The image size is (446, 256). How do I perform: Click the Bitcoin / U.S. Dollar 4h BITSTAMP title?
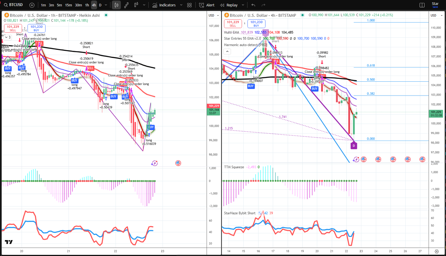point(263,15)
